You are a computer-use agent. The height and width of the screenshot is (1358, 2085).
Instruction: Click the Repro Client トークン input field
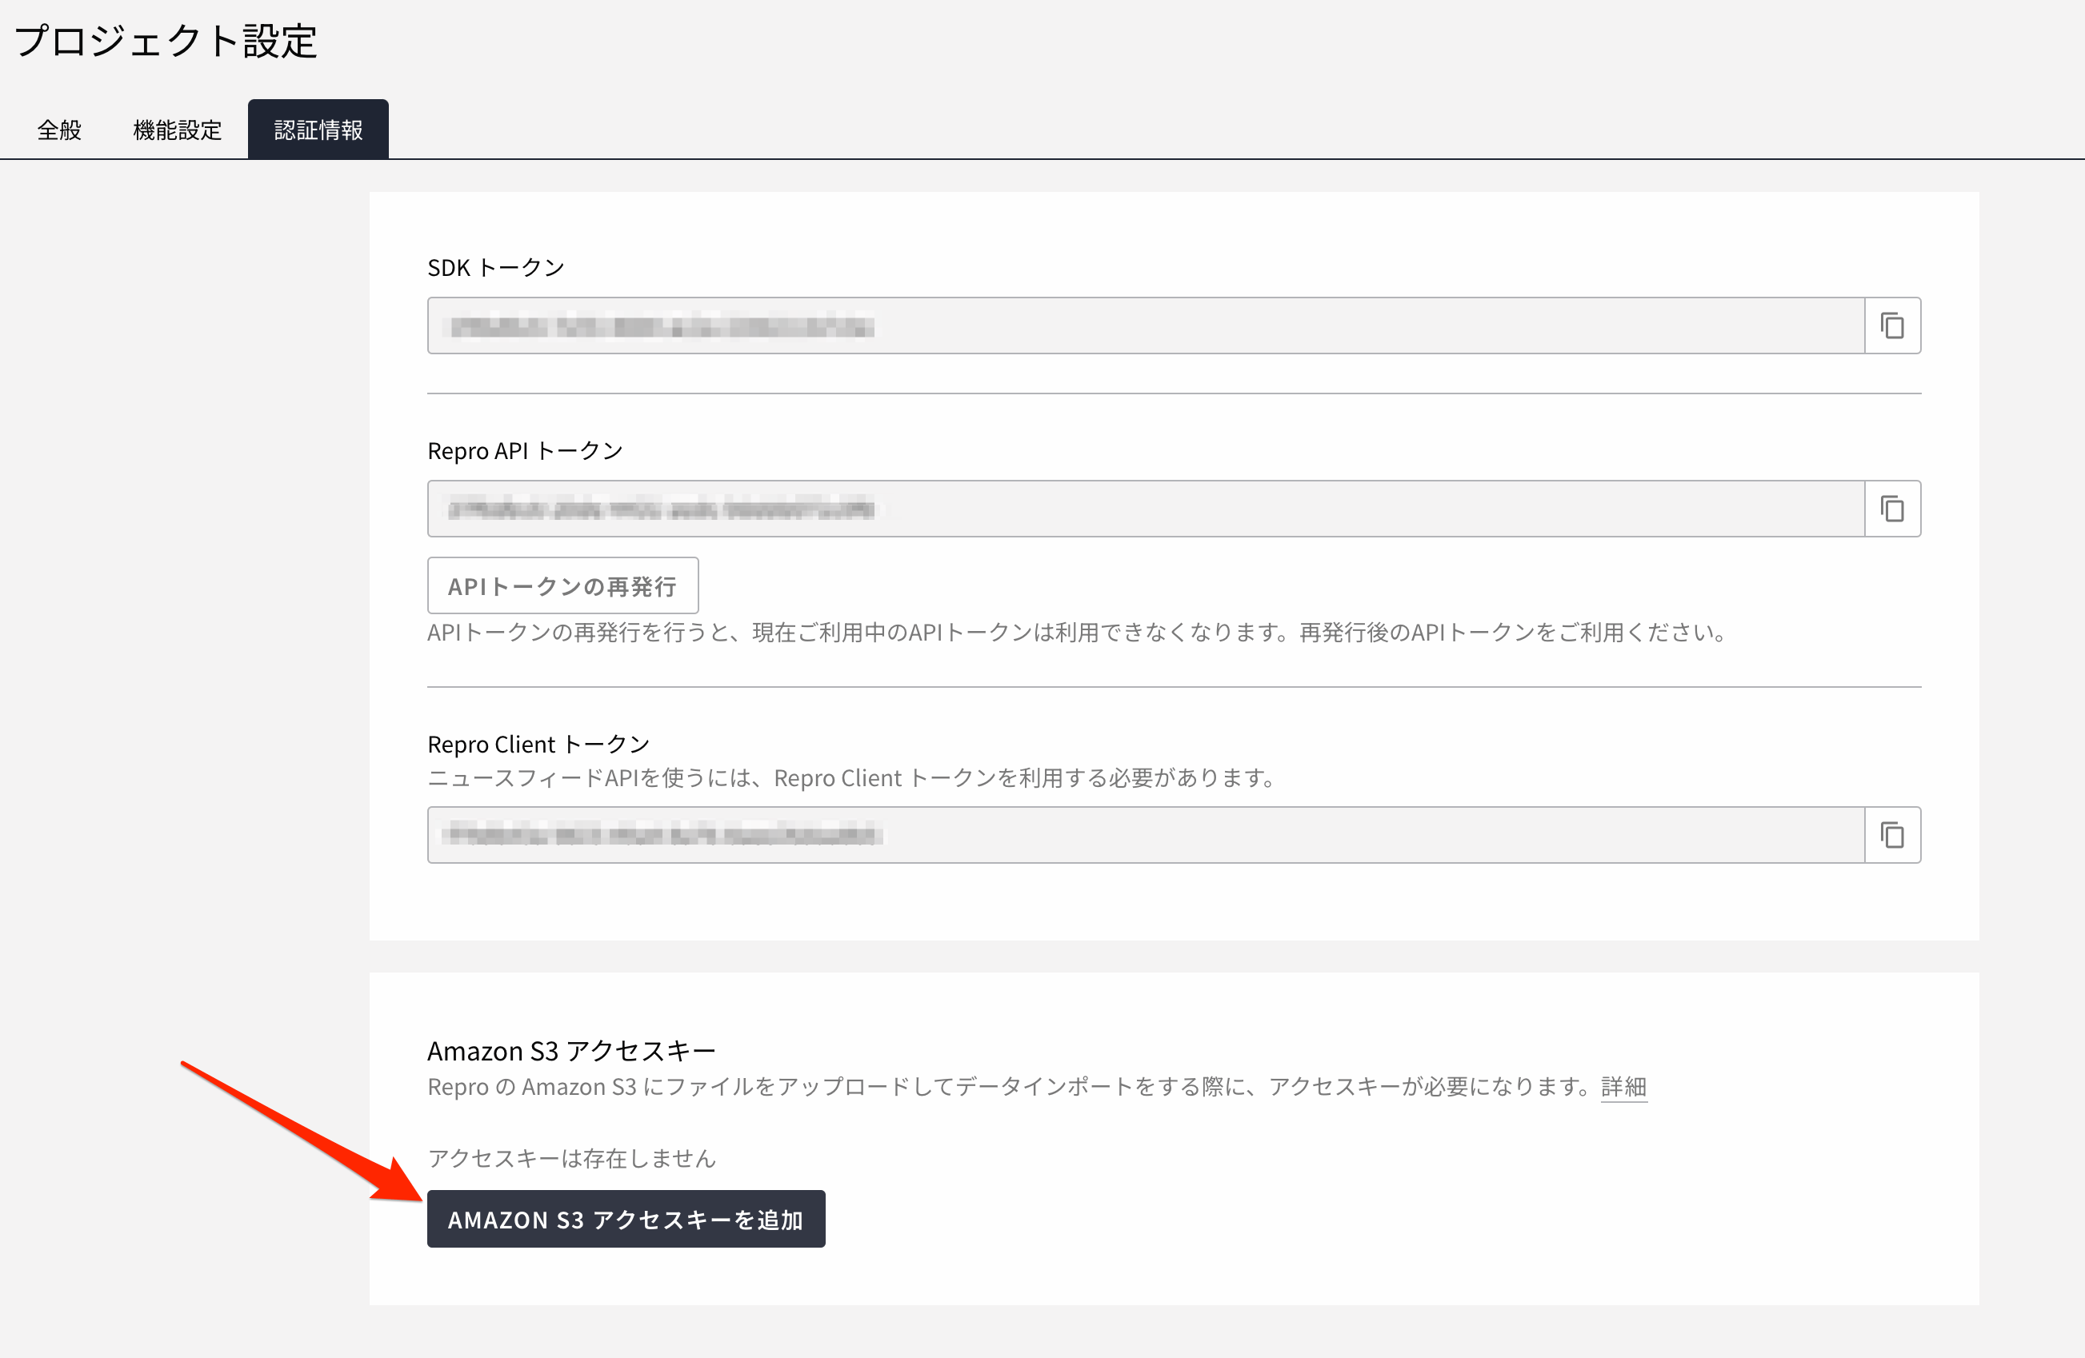pos(1146,835)
